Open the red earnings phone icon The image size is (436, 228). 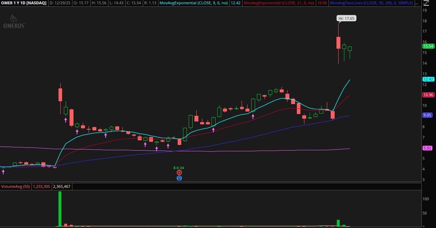[179, 173]
